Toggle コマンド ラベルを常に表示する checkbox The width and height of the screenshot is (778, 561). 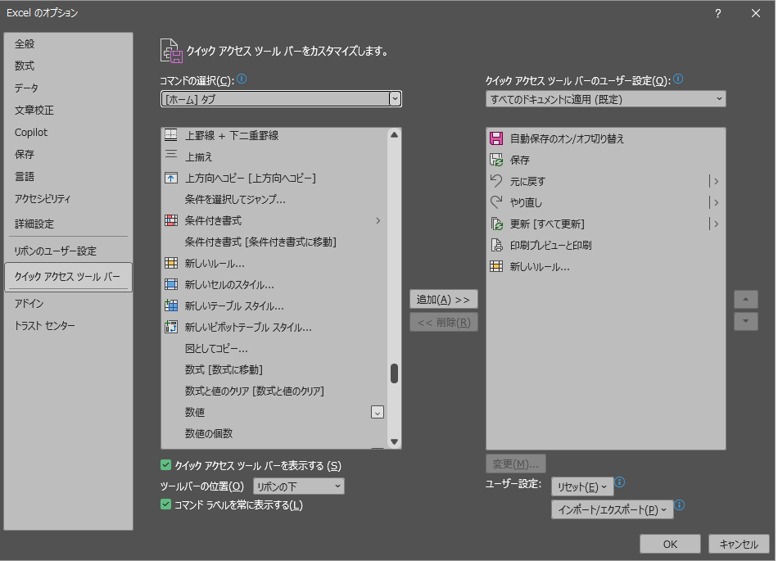pyautogui.click(x=165, y=504)
